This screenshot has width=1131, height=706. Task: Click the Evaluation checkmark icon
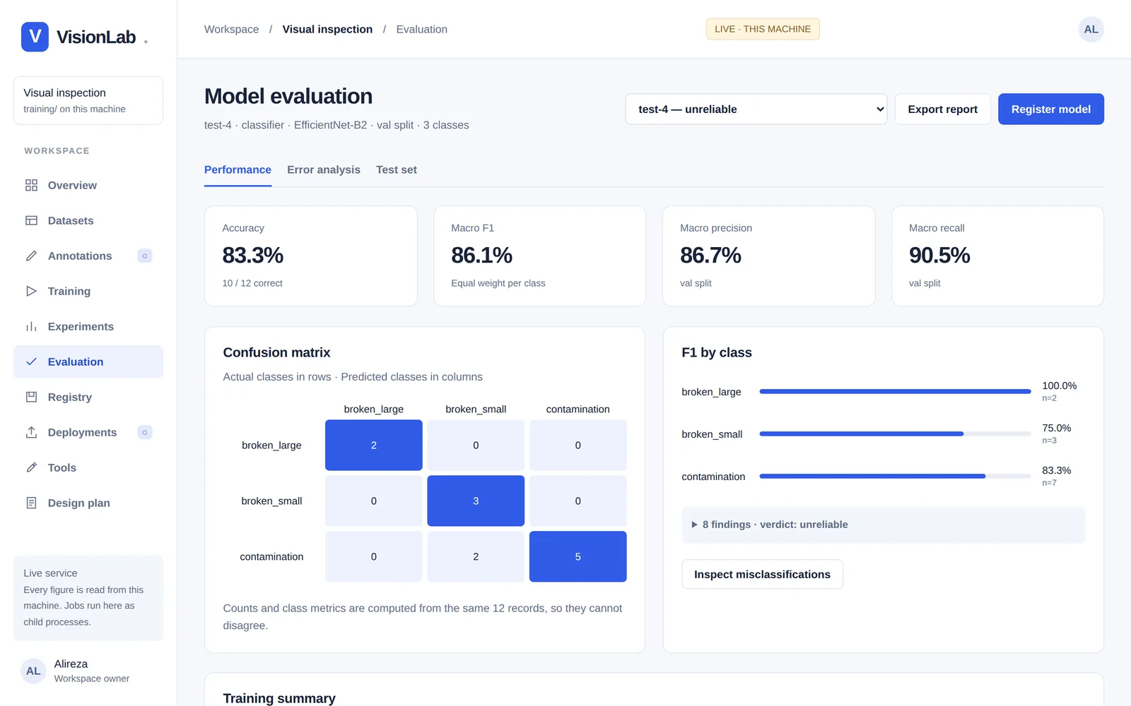(x=31, y=361)
